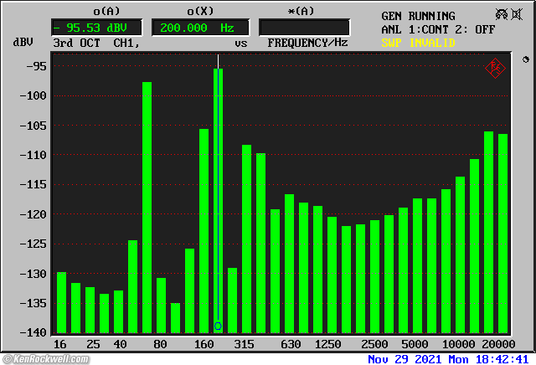Click the ANL 1:CONT 2: OFF status
The image size is (536, 365).
(x=437, y=28)
